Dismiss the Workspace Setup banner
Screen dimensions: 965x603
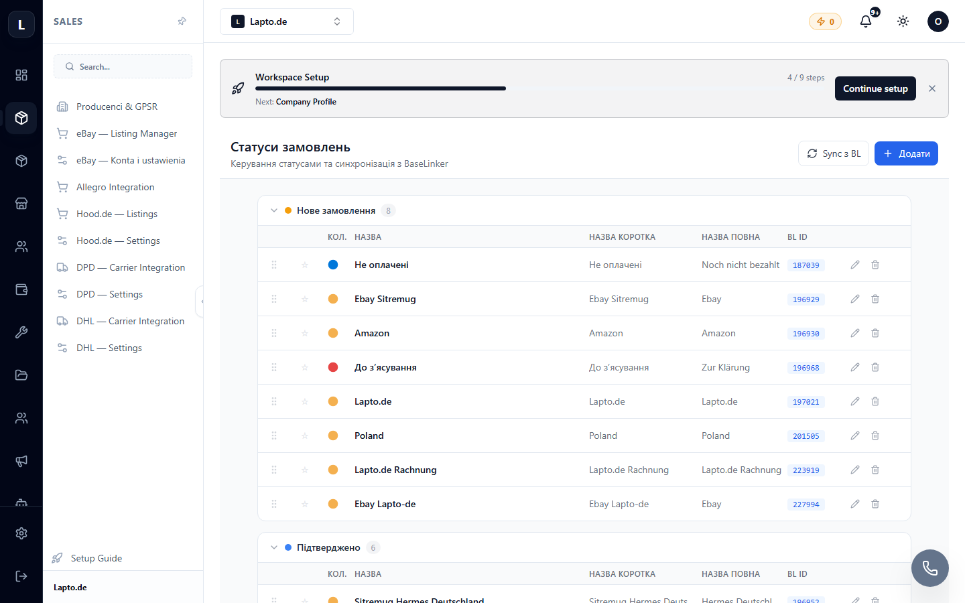click(932, 88)
